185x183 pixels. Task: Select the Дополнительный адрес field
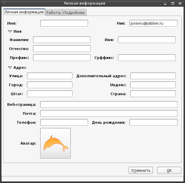click(153, 76)
